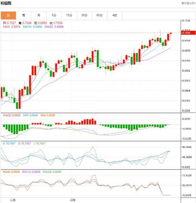196x203 pixels.
Task: Open the 30分 timeframe tab
Action: coord(84,16)
